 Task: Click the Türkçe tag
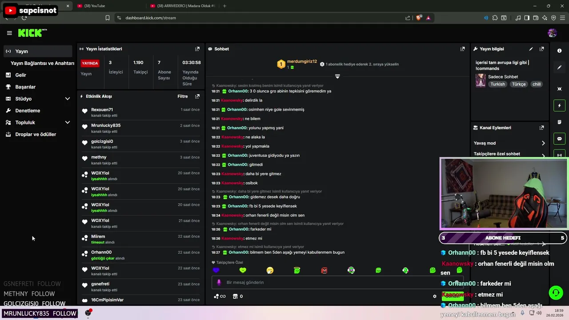(x=518, y=84)
